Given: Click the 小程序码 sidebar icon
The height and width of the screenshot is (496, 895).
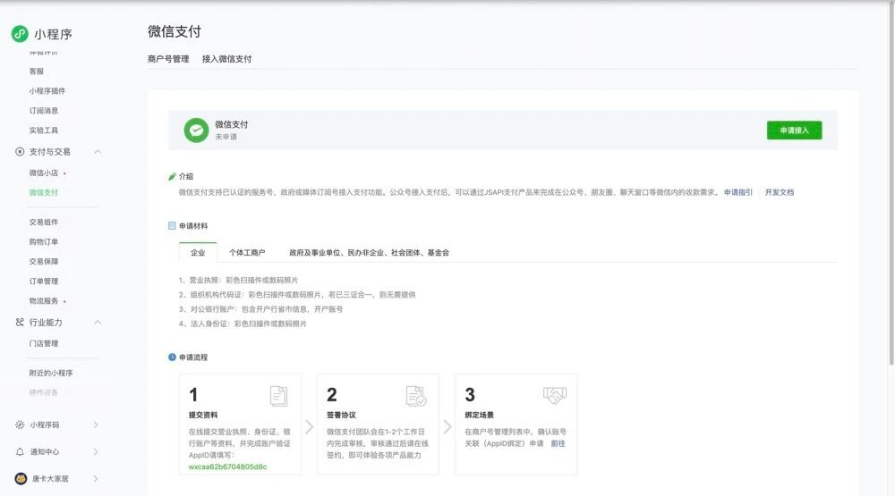Looking at the screenshot, I should tap(20, 425).
